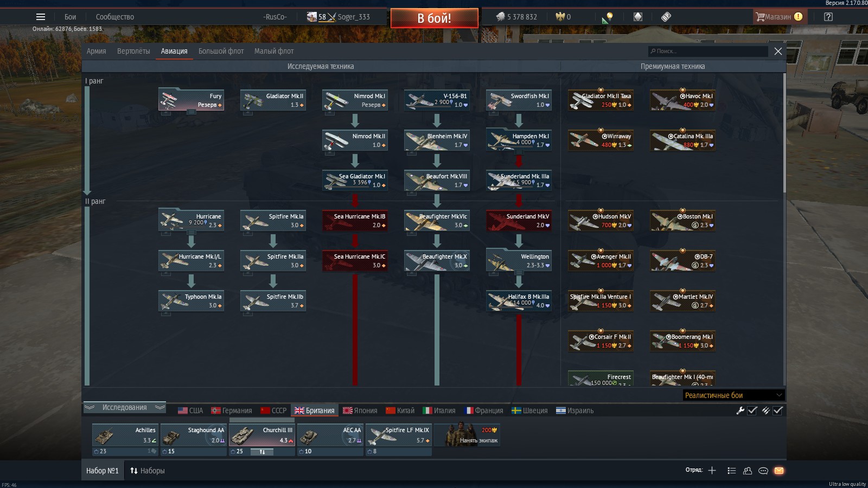Select the premium Corsair F Mk.II card
Screen dimensions: 868x488
(x=601, y=341)
